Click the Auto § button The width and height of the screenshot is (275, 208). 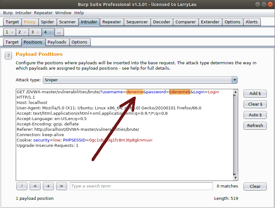tap(255, 115)
